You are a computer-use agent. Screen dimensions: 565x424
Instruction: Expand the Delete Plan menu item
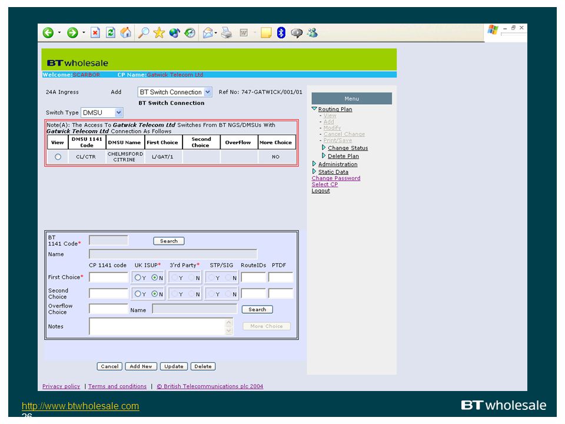324,155
